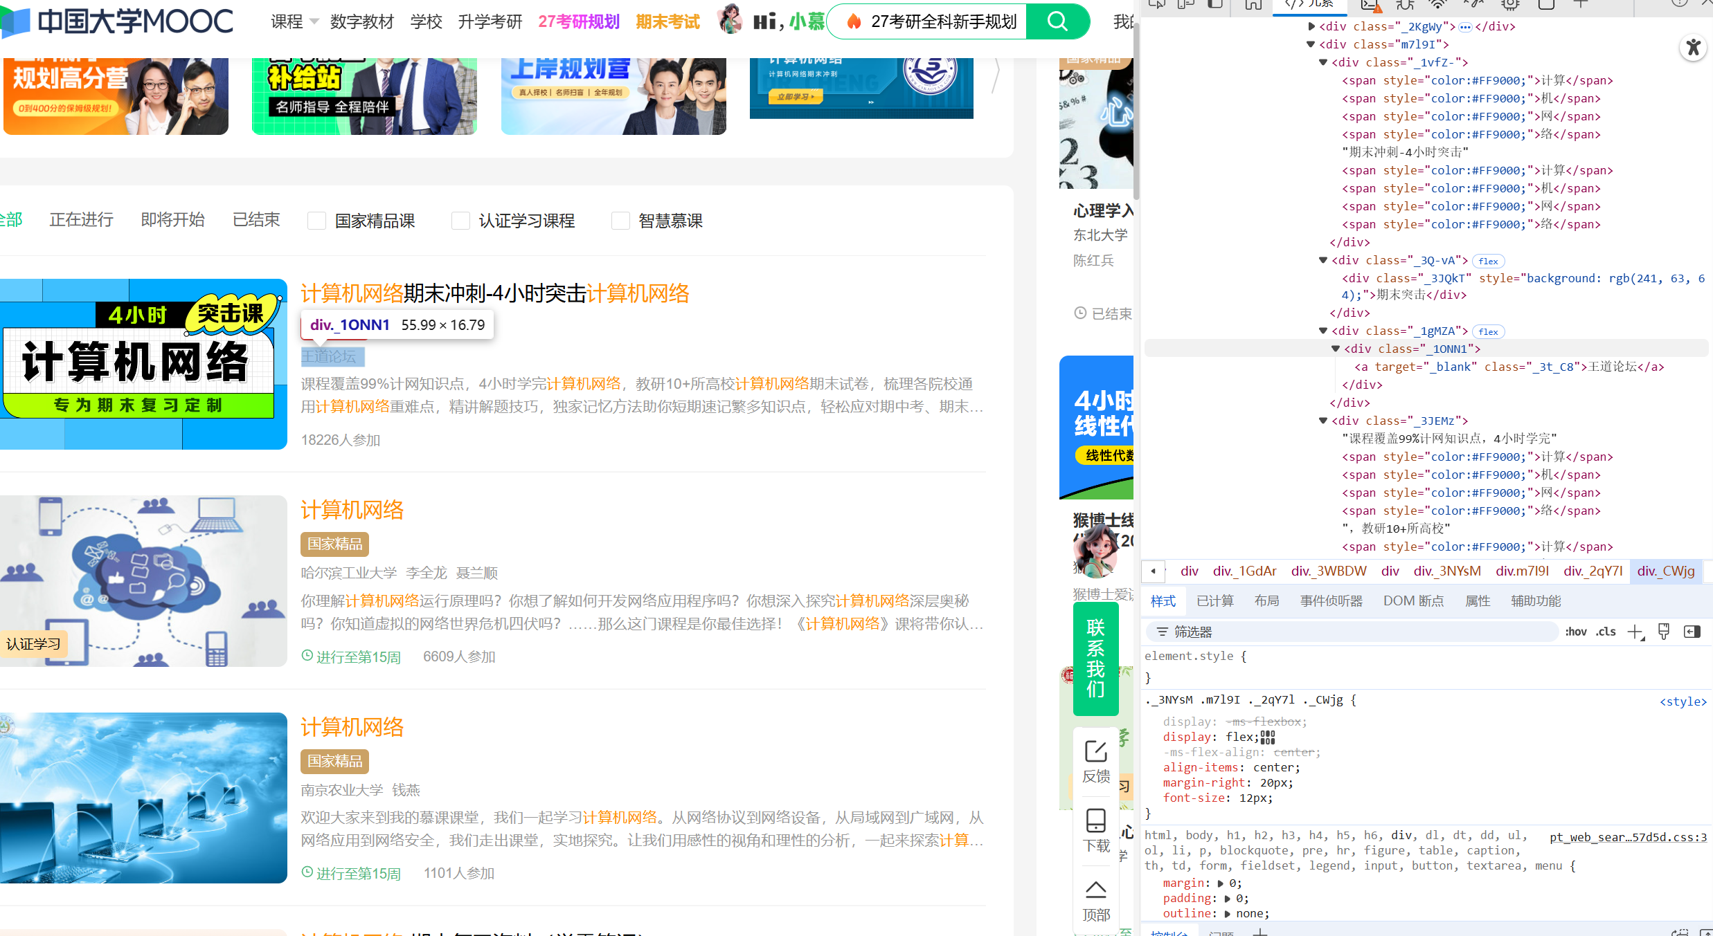The image size is (1713, 936).
Task: Click the green search button
Action: 1057,21
